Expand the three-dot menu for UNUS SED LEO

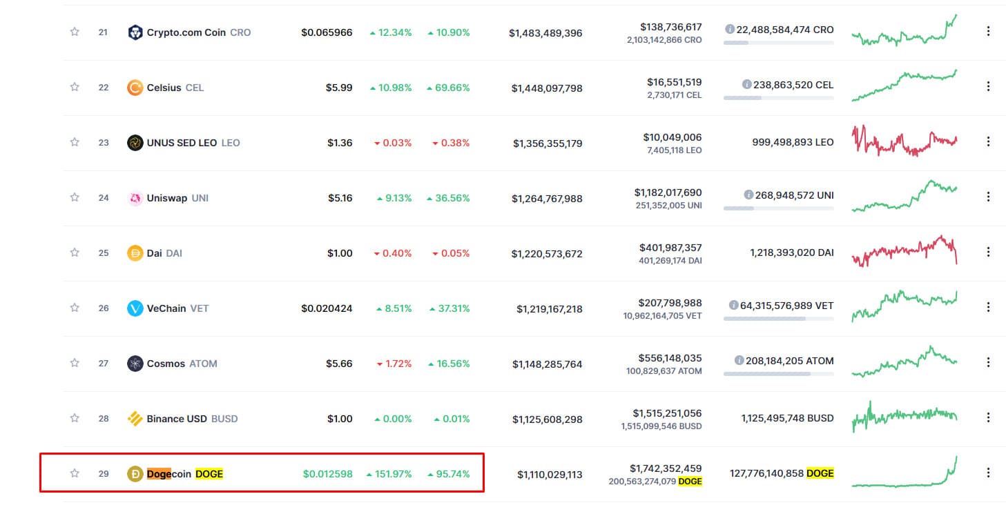tap(988, 141)
